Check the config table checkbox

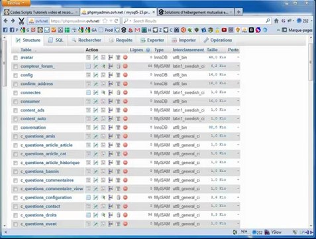coord(15,75)
